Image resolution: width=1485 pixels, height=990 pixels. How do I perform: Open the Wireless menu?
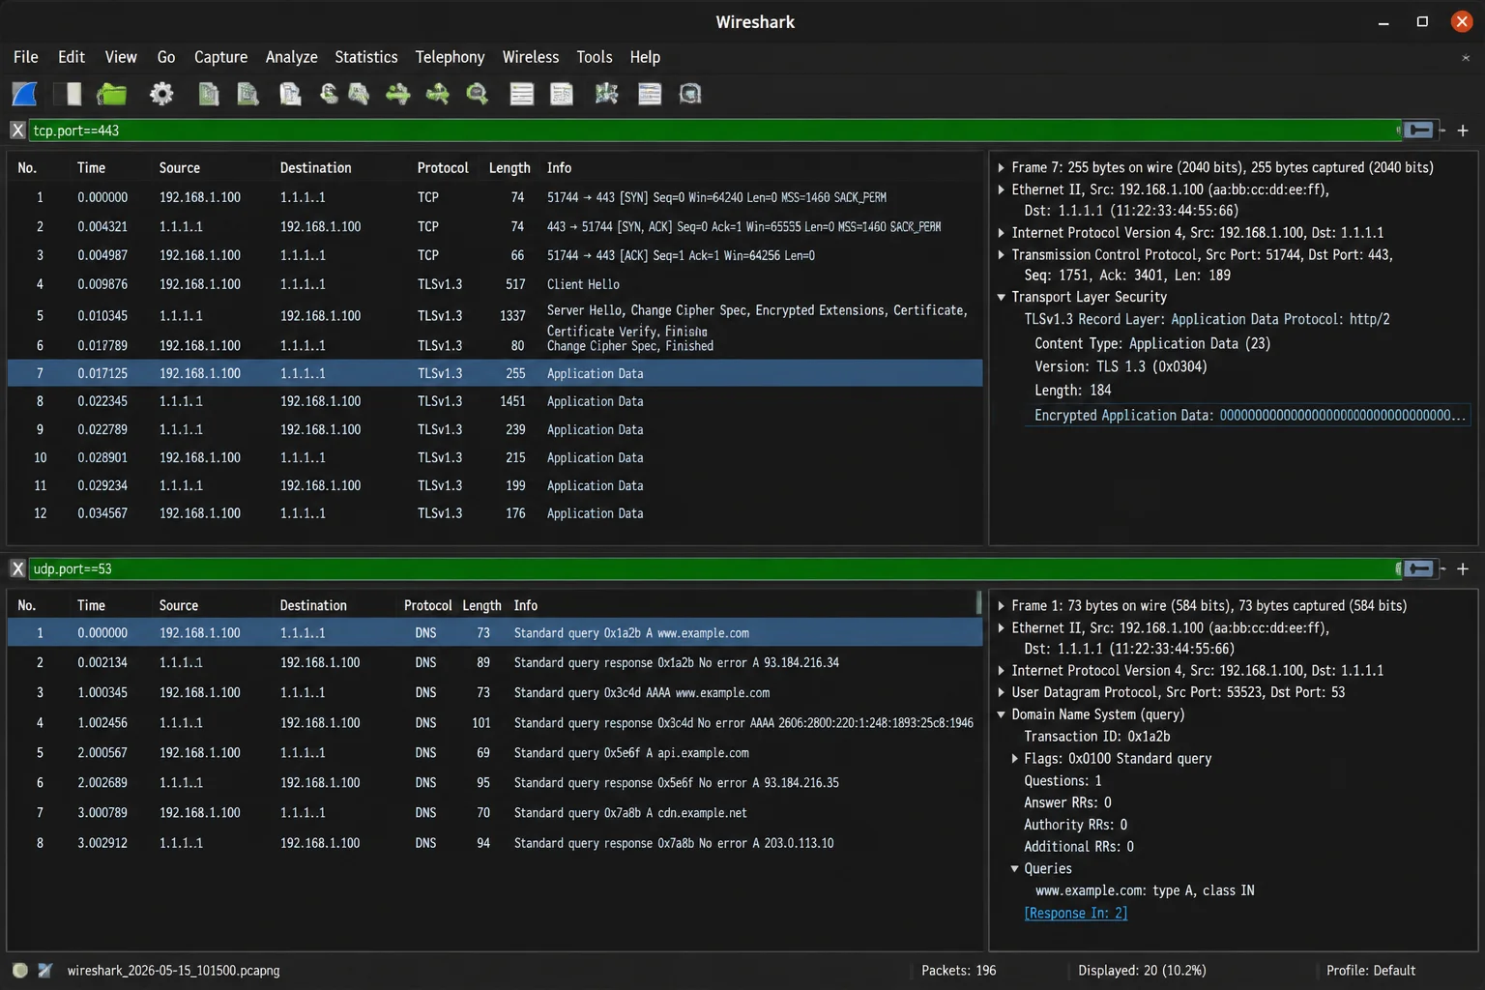click(x=530, y=57)
